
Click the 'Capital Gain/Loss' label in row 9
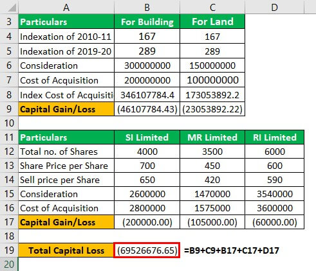(x=66, y=109)
